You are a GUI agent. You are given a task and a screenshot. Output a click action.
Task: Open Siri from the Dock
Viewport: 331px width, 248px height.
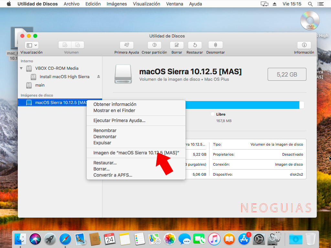[x=35, y=239]
